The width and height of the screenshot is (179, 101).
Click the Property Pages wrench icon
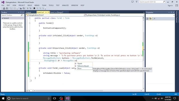(154, 19)
